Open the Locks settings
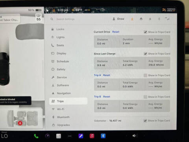This screenshot has height=142, width=189. tap(58, 29)
